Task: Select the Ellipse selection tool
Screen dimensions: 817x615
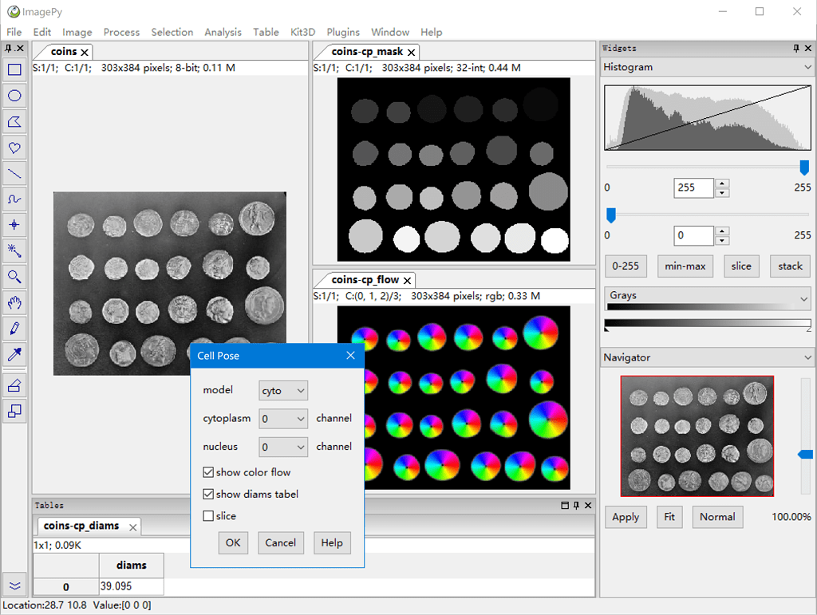Action: click(x=13, y=96)
